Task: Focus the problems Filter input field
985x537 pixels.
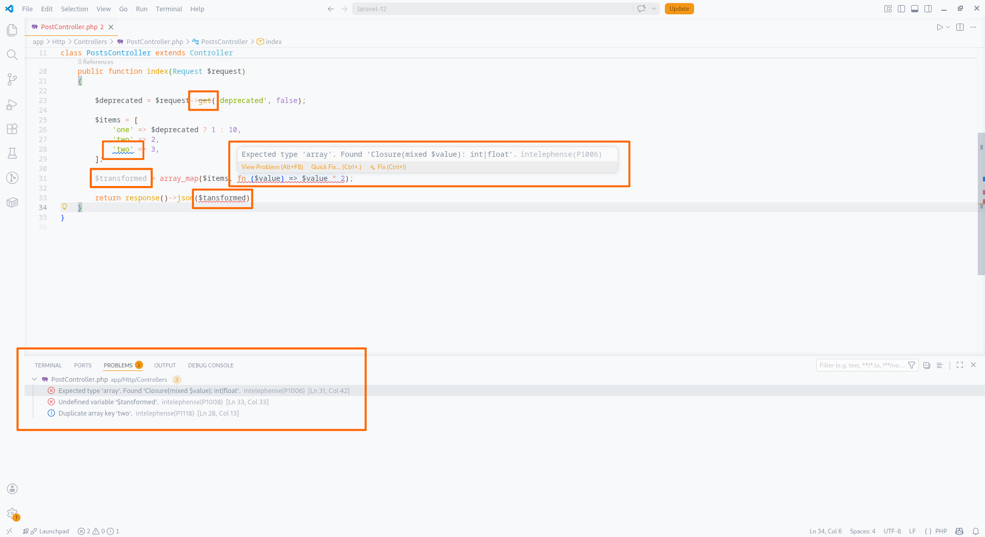Action: (862, 365)
